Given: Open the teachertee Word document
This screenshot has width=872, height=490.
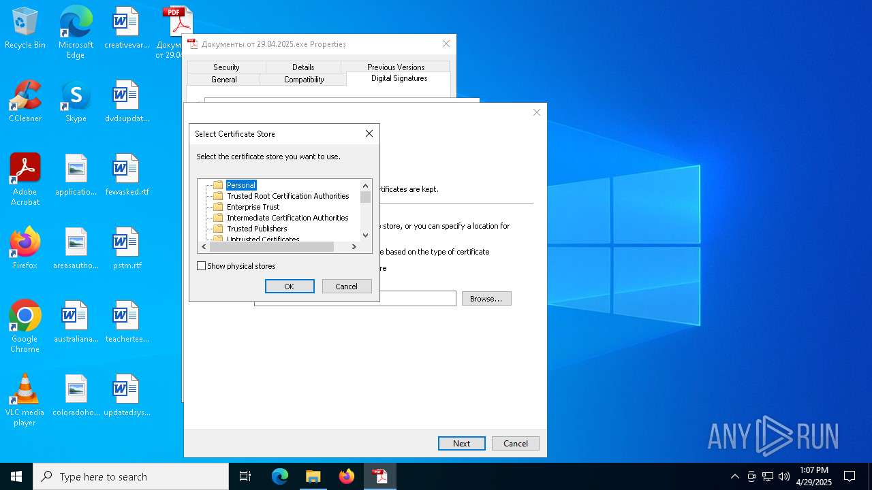Looking at the screenshot, I should pyautogui.click(x=126, y=323).
